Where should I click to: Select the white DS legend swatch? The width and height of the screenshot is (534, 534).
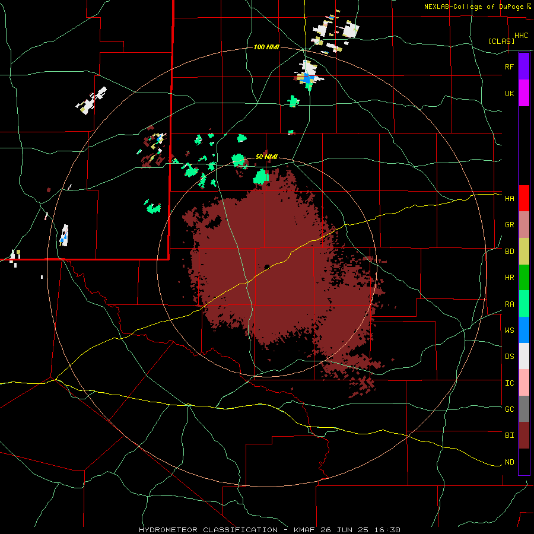tap(524, 356)
